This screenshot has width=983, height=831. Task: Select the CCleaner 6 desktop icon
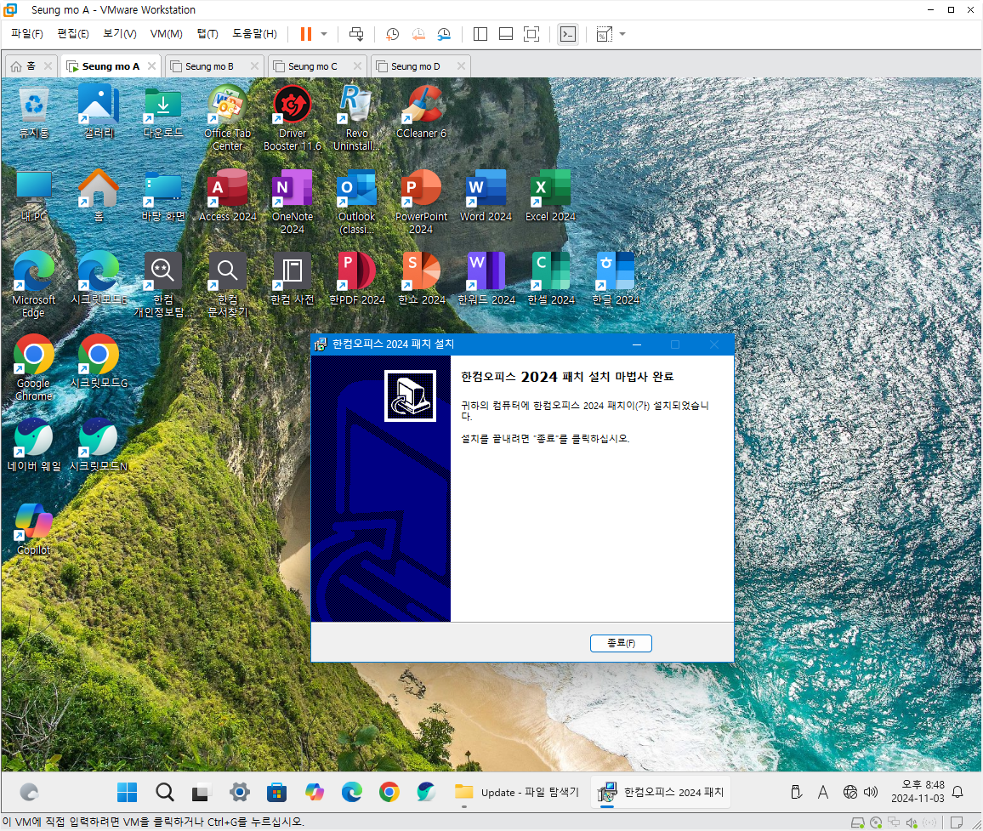[x=421, y=113]
